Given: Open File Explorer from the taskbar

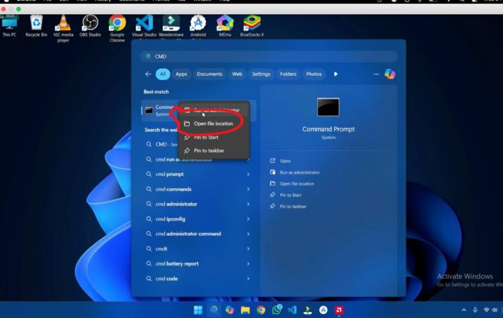Looking at the screenshot, I should [245, 310].
